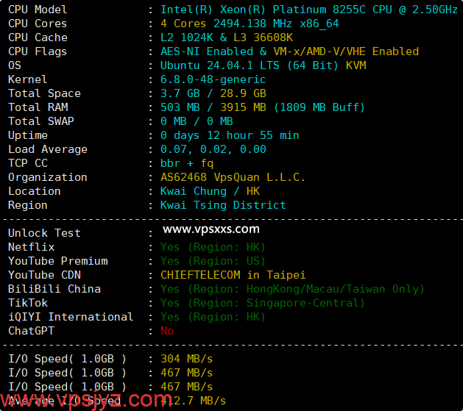463x411 pixels.
Task: Click the RAM value '503 MB / 3915 MB'
Action: 213,107
